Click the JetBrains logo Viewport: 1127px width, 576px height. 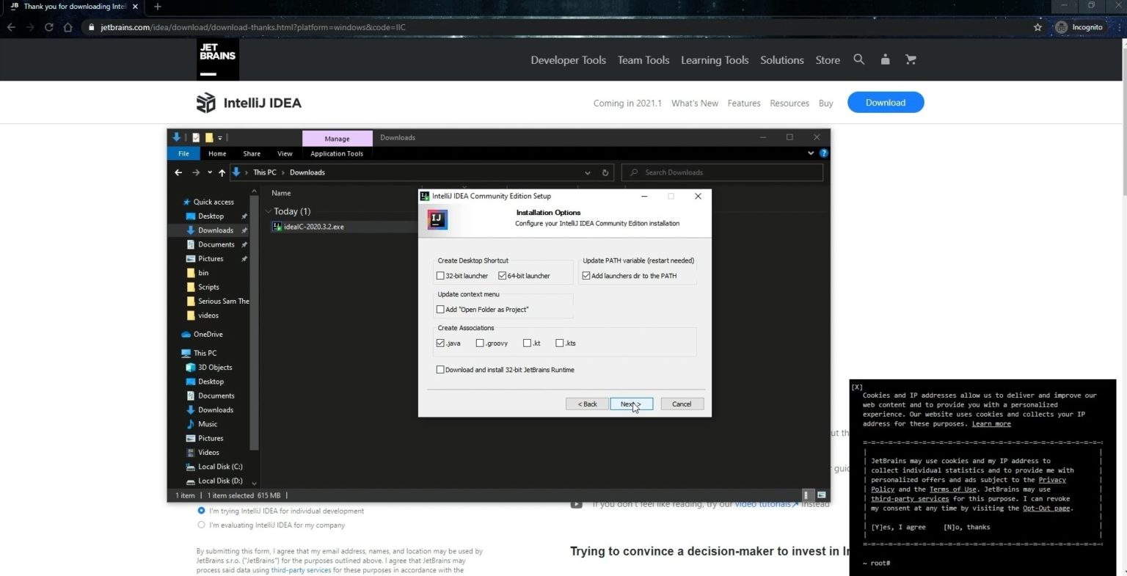[x=218, y=59]
